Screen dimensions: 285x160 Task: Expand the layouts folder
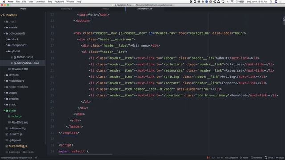[4, 75]
